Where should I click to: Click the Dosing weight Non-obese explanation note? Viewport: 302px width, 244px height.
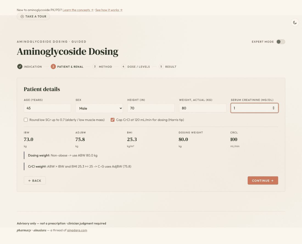coord(63,155)
